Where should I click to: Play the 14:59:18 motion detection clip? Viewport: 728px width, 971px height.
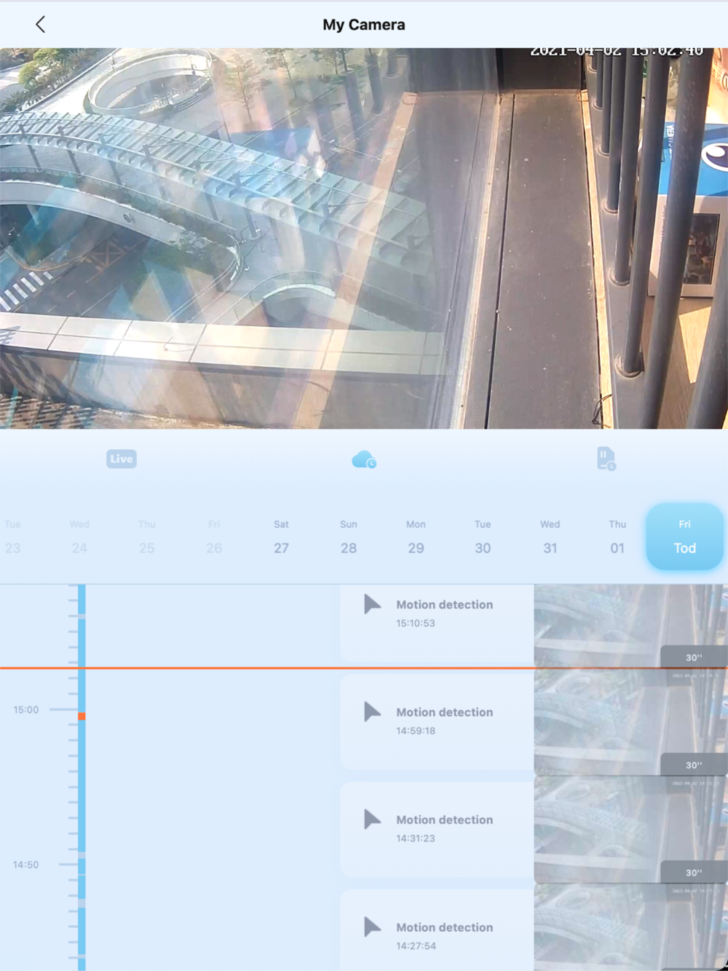coord(373,712)
